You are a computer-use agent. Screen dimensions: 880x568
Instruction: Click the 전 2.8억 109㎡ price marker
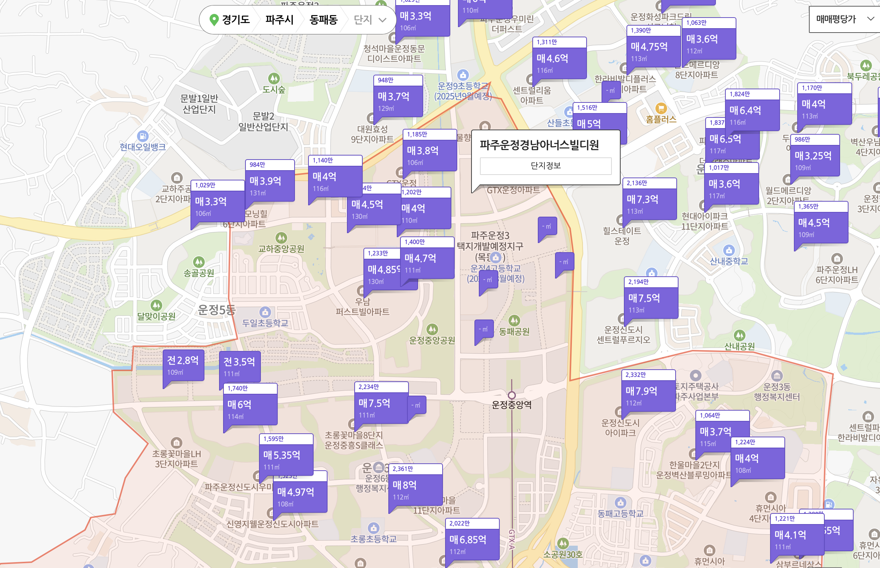(x=183, y=365)
